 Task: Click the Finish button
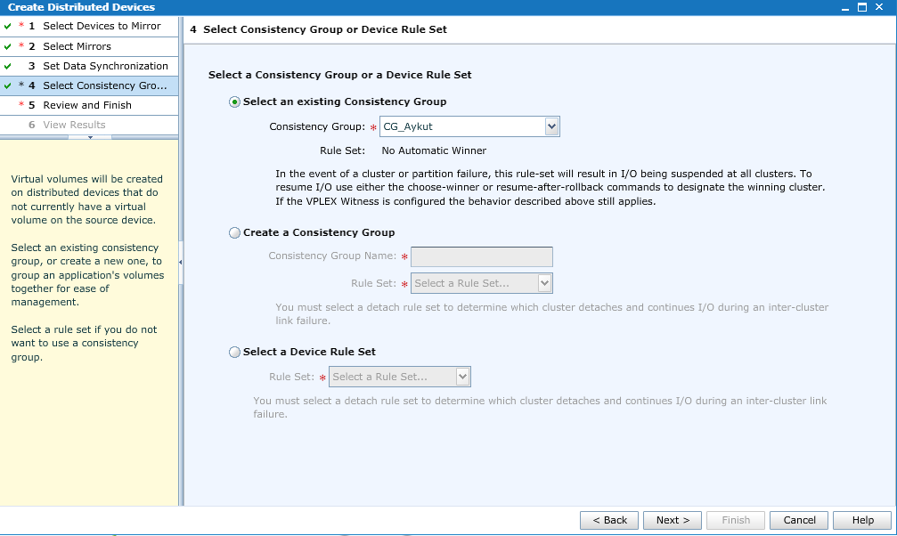tap(736, 520)
